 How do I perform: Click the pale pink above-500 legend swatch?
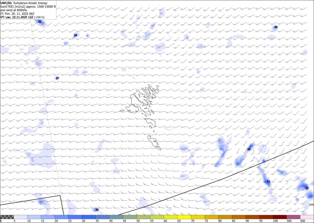307,217
